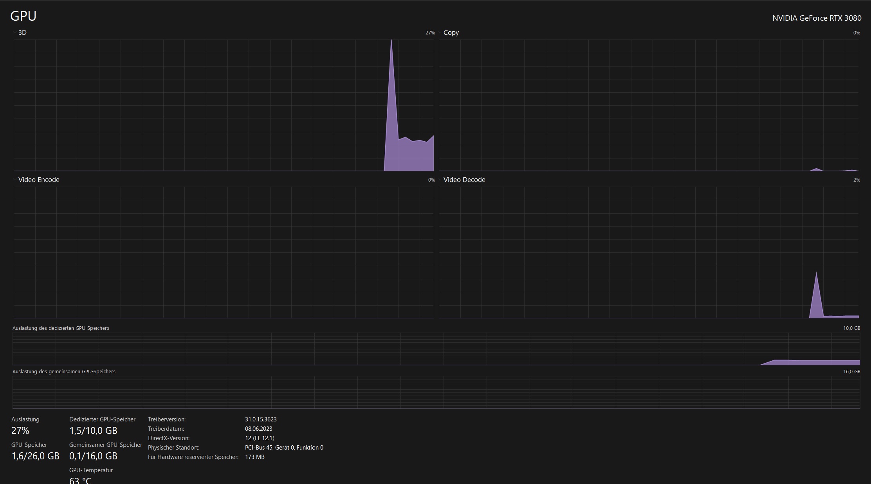Click the GPU heading title
The height and width of the screenshot is (484, 871).
[23, 16]
